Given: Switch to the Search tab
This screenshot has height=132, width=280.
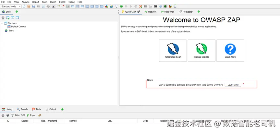Looking at the screenshot, I should pos(22,109).
